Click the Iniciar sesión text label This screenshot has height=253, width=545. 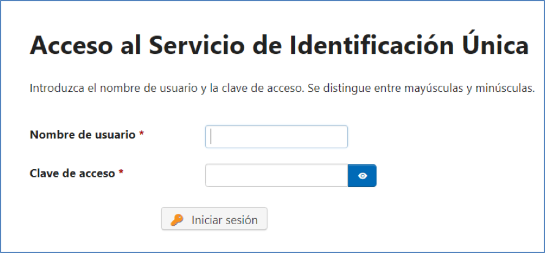tap(225, 220)
